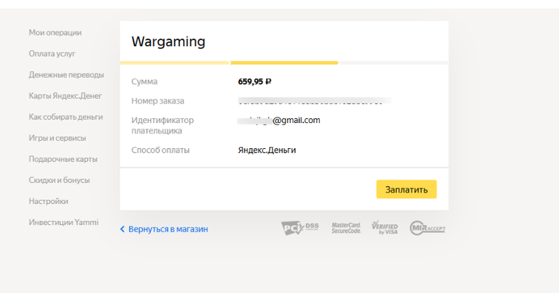The image size is (559, 293).
Task: Open Подарочные карты section
Action: click(63, 159)
